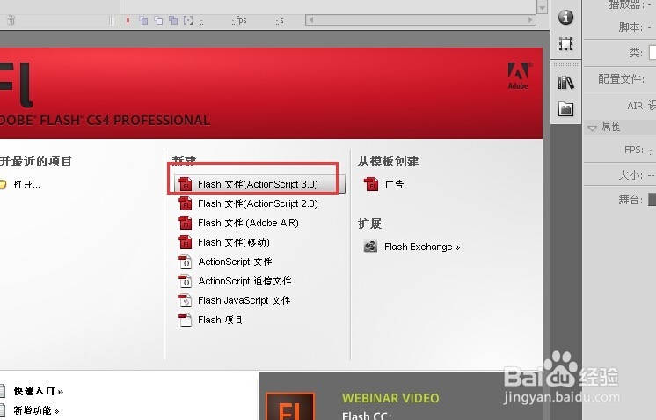Click the timeline vertical scroll down arrow
656x420 pixels.
click(542, 8)
